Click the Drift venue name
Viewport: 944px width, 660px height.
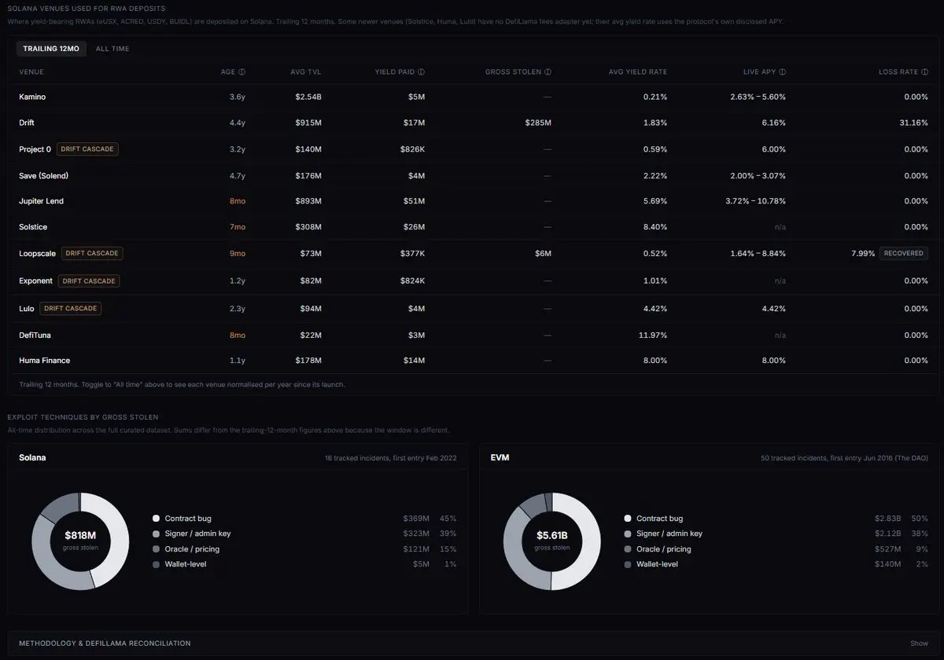[27, 123]
